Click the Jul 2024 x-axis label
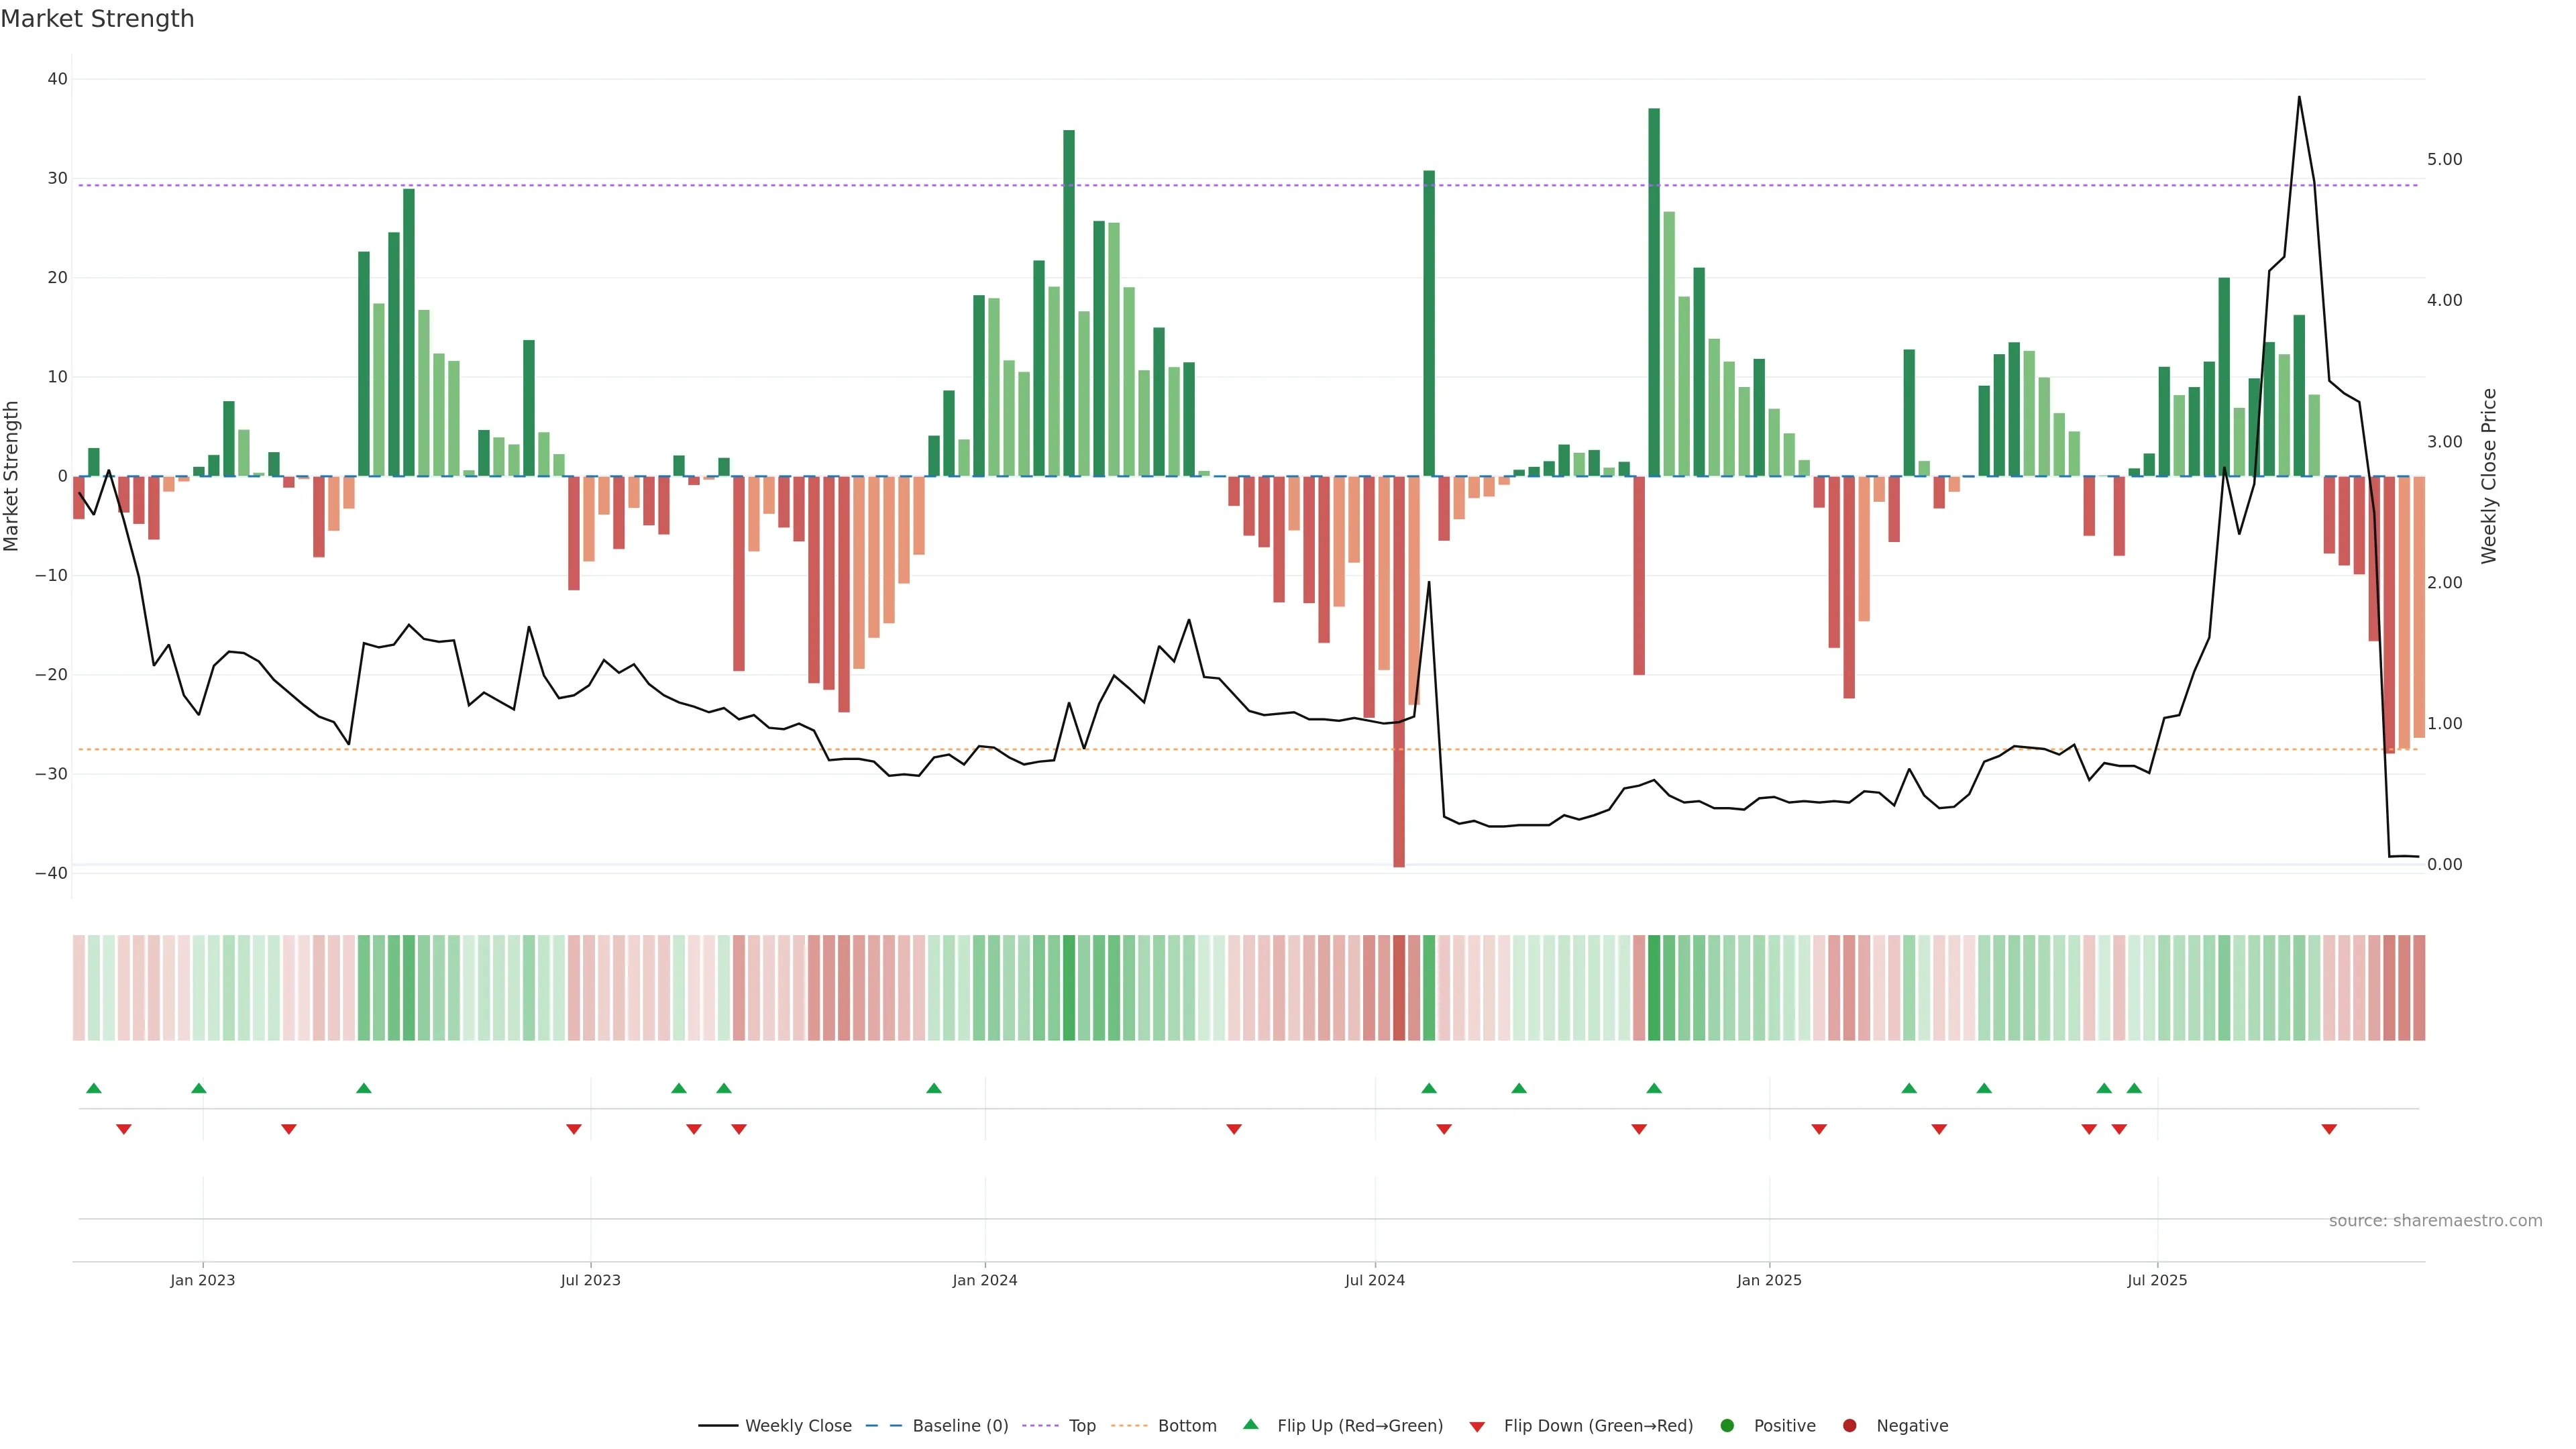The height and width of the screenshot is (1449, 2576). tap(1374, 1280)
